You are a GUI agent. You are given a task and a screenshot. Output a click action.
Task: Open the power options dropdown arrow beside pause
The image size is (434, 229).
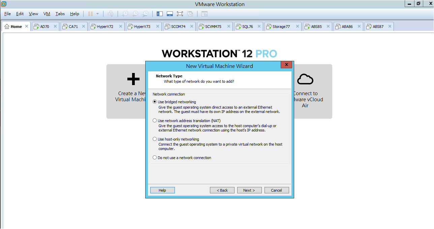tap(97, 14)
